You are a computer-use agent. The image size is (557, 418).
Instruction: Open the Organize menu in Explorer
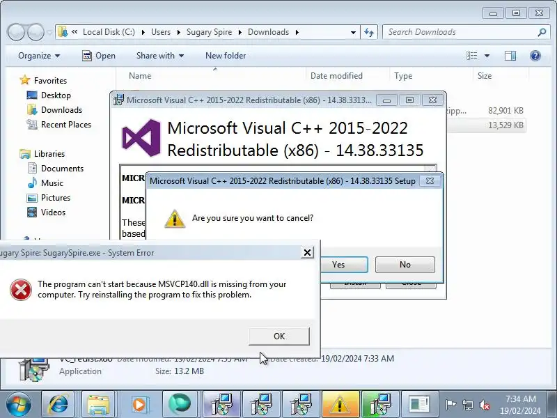tap(39, 56)
